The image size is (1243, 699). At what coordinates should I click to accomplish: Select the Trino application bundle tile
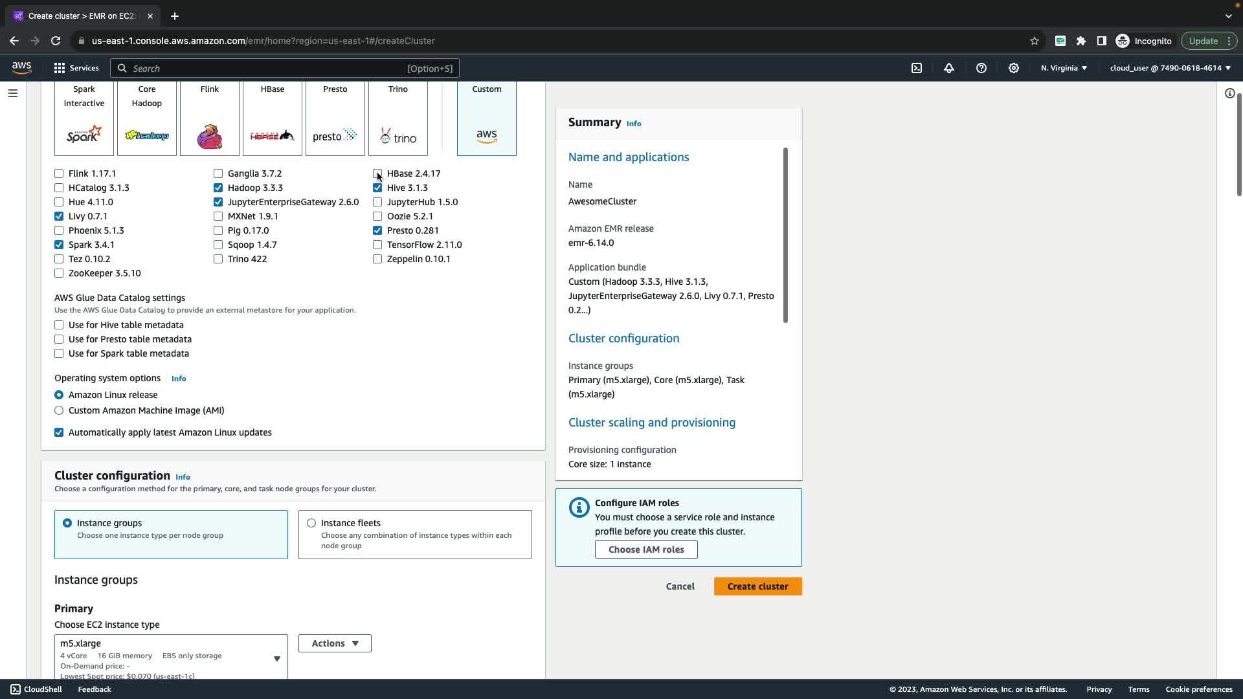398,118
